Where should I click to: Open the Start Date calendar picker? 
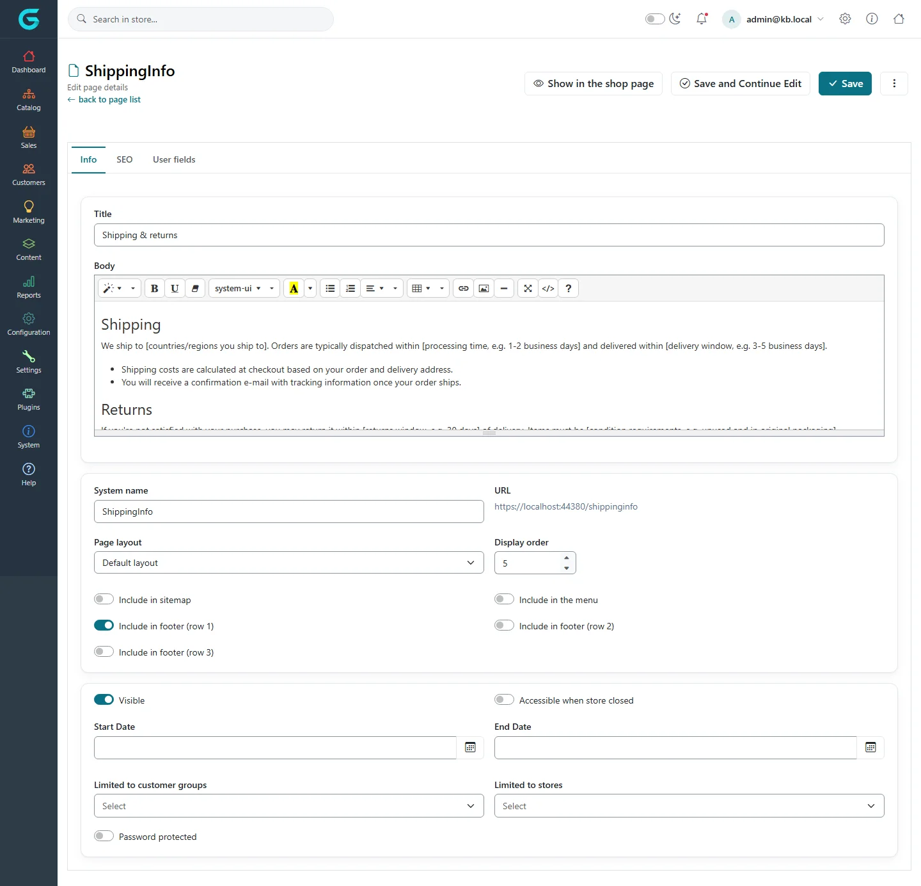(x=470, y=748)
